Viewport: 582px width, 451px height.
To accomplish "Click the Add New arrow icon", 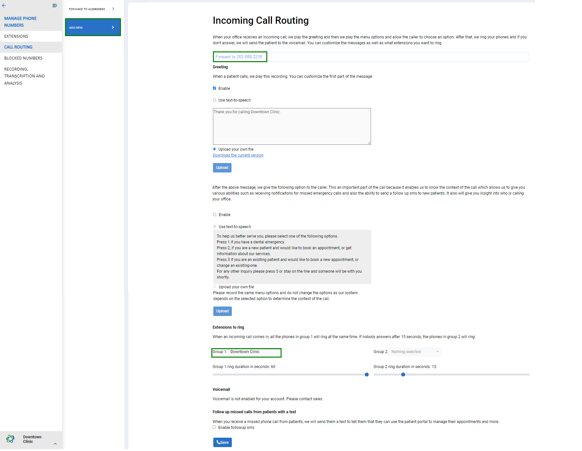I will click(x=113, y=27).
